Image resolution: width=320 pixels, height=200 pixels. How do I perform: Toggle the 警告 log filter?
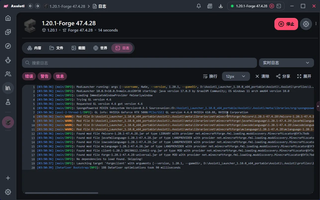tap(44, 76)
